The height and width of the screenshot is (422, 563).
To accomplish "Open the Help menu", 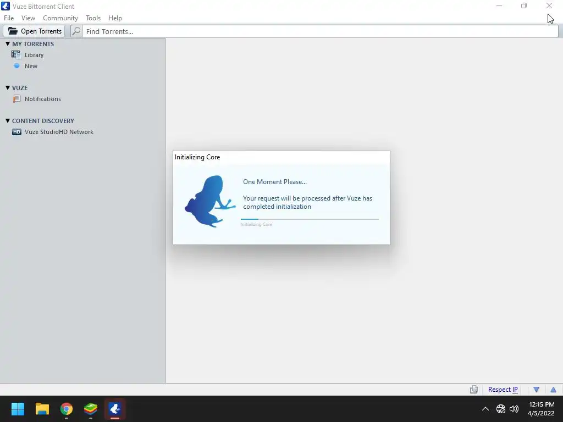I will tap(115, 18).
